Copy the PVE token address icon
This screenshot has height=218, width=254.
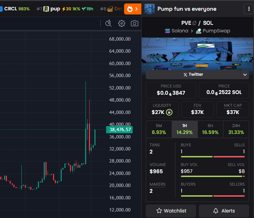click(x=195, y=23)
